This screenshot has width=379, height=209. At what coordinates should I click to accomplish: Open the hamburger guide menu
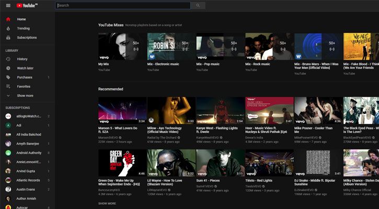[x=8, y=5]
